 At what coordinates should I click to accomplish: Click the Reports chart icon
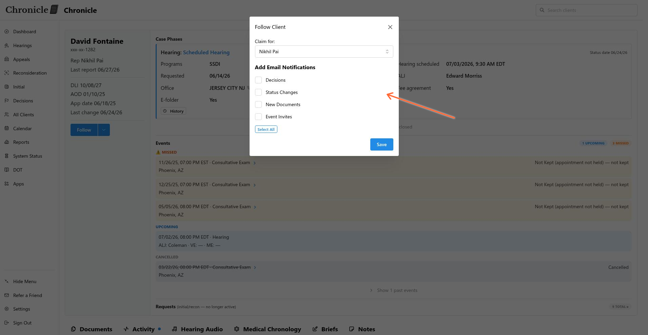7,142
